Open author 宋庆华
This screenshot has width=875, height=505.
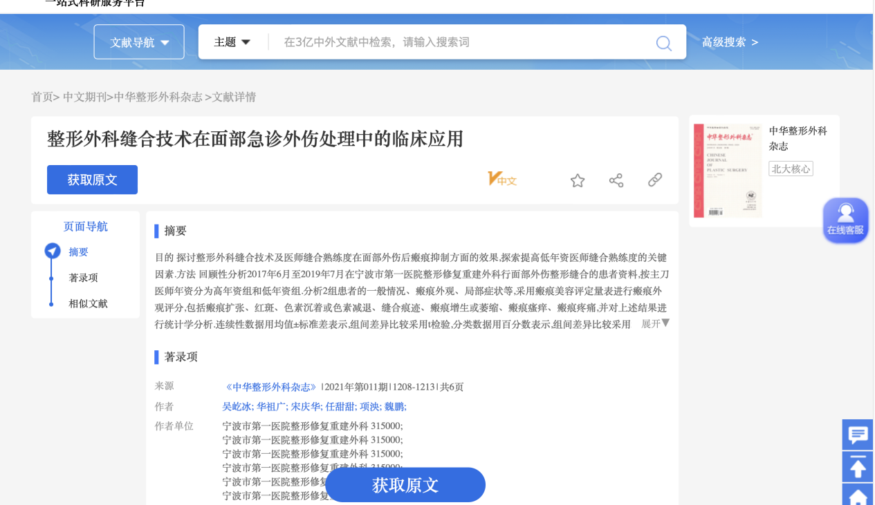coord(305,406)
